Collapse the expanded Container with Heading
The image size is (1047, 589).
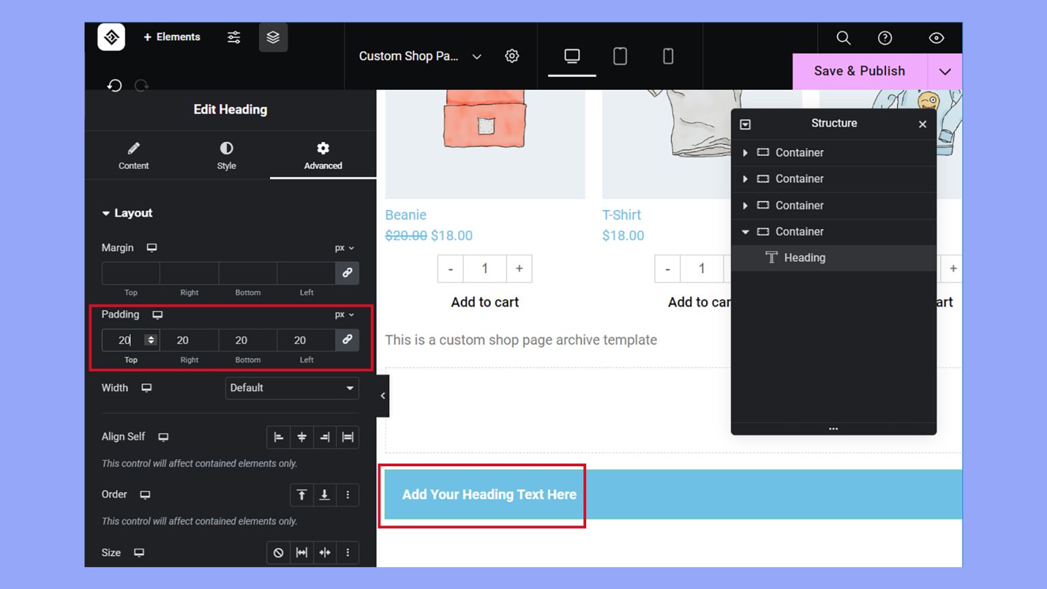[x=745, y=231]
